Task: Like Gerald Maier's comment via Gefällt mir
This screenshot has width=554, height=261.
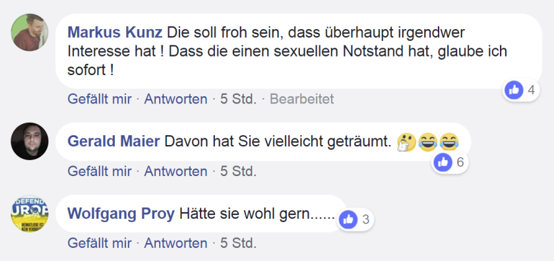Action: point(100,171)
